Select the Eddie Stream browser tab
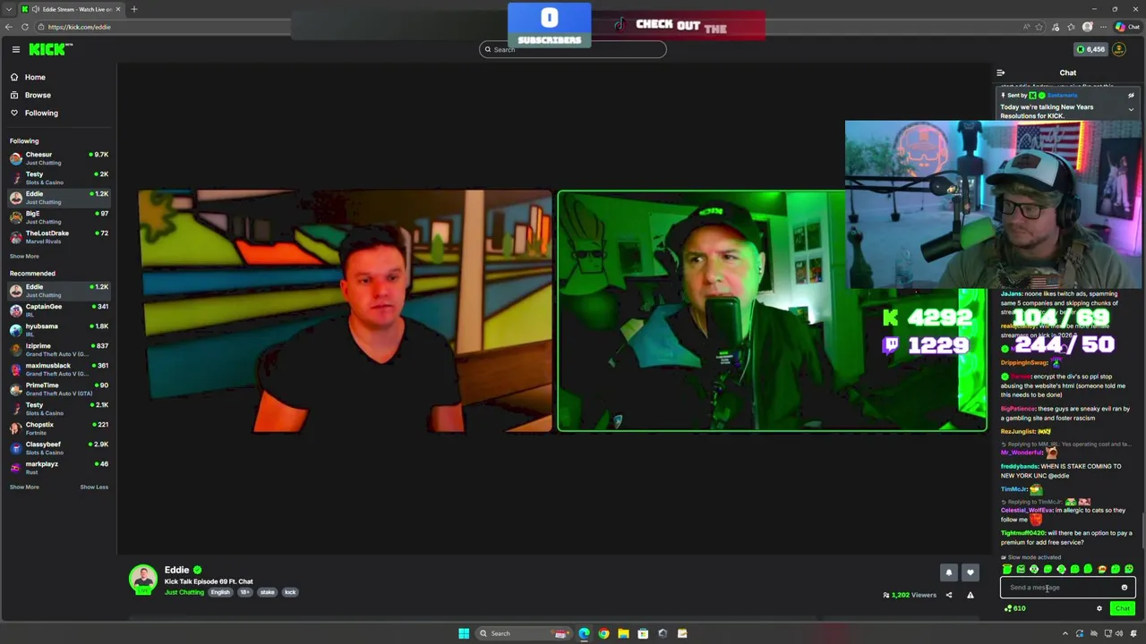This screenshot has height=644, width=1146. pyautogui.click(x=72, y=9)
